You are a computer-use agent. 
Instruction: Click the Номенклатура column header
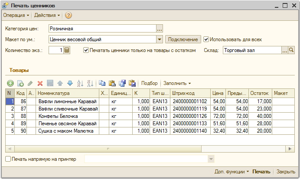pos(67,93)
